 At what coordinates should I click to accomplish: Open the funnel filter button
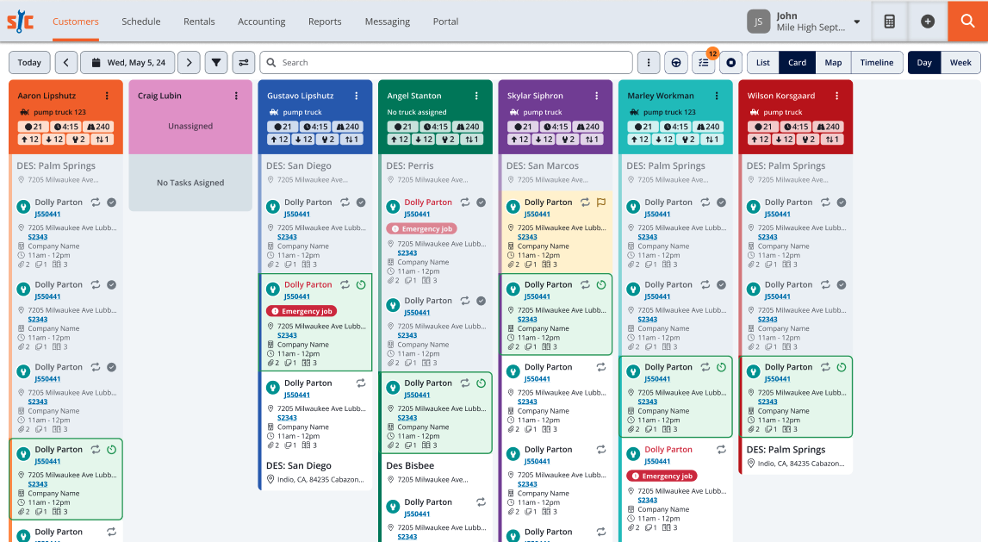click(x=216, y=62)
